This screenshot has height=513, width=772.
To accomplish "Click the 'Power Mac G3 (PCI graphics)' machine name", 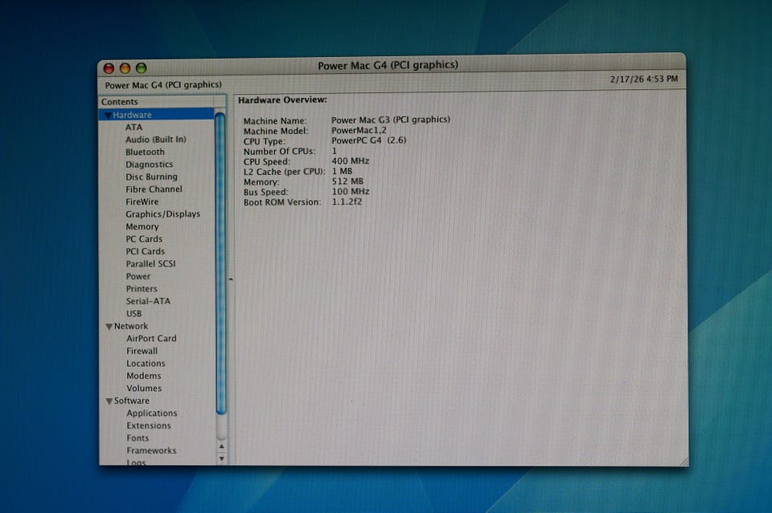I will point(391,120).
